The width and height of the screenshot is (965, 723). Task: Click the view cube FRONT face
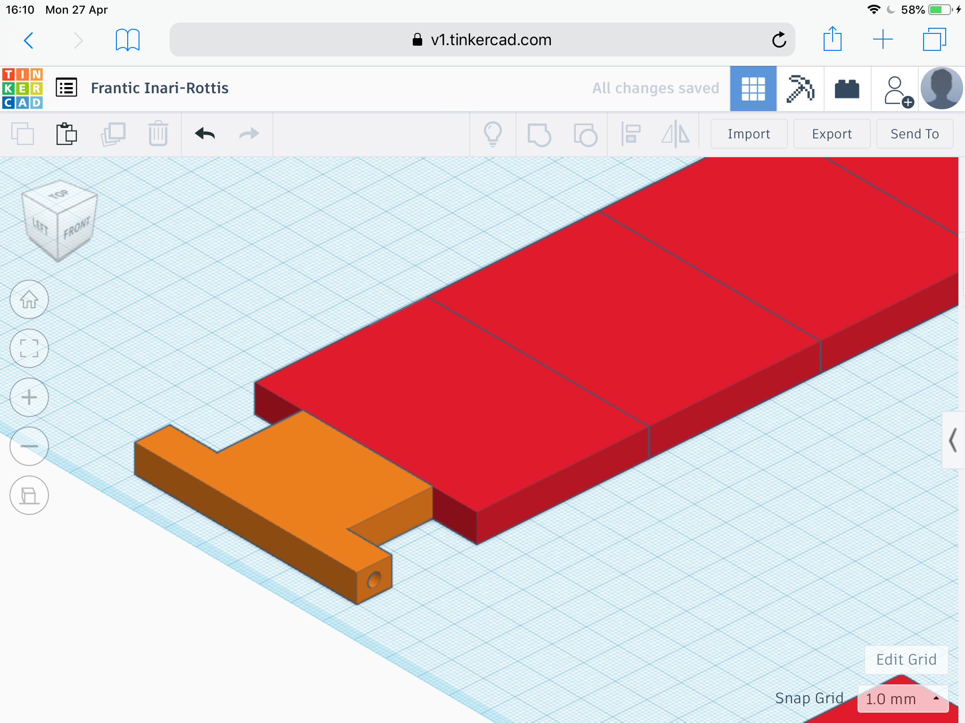(77, 228)
